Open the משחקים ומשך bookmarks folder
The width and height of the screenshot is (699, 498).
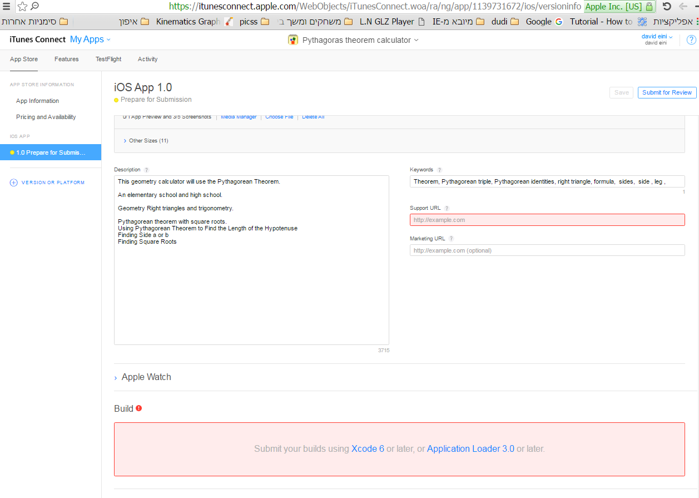pos(315,22)
